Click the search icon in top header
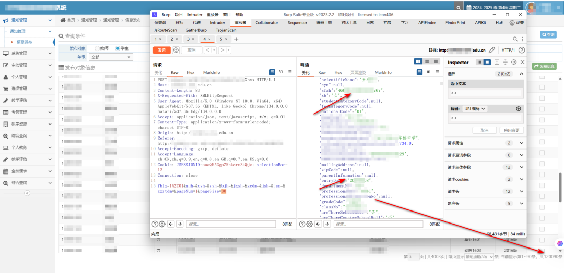The height and width of the screenshot is (273, 564). pos(458,7)
